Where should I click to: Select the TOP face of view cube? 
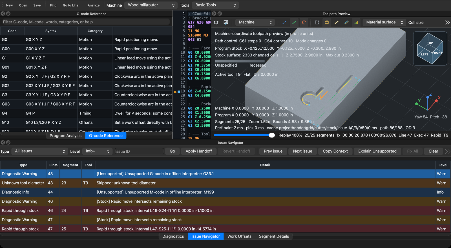pos(430,43)
